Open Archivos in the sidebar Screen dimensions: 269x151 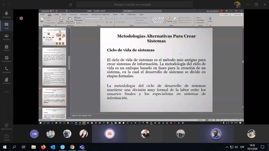[x=6, y=81]
